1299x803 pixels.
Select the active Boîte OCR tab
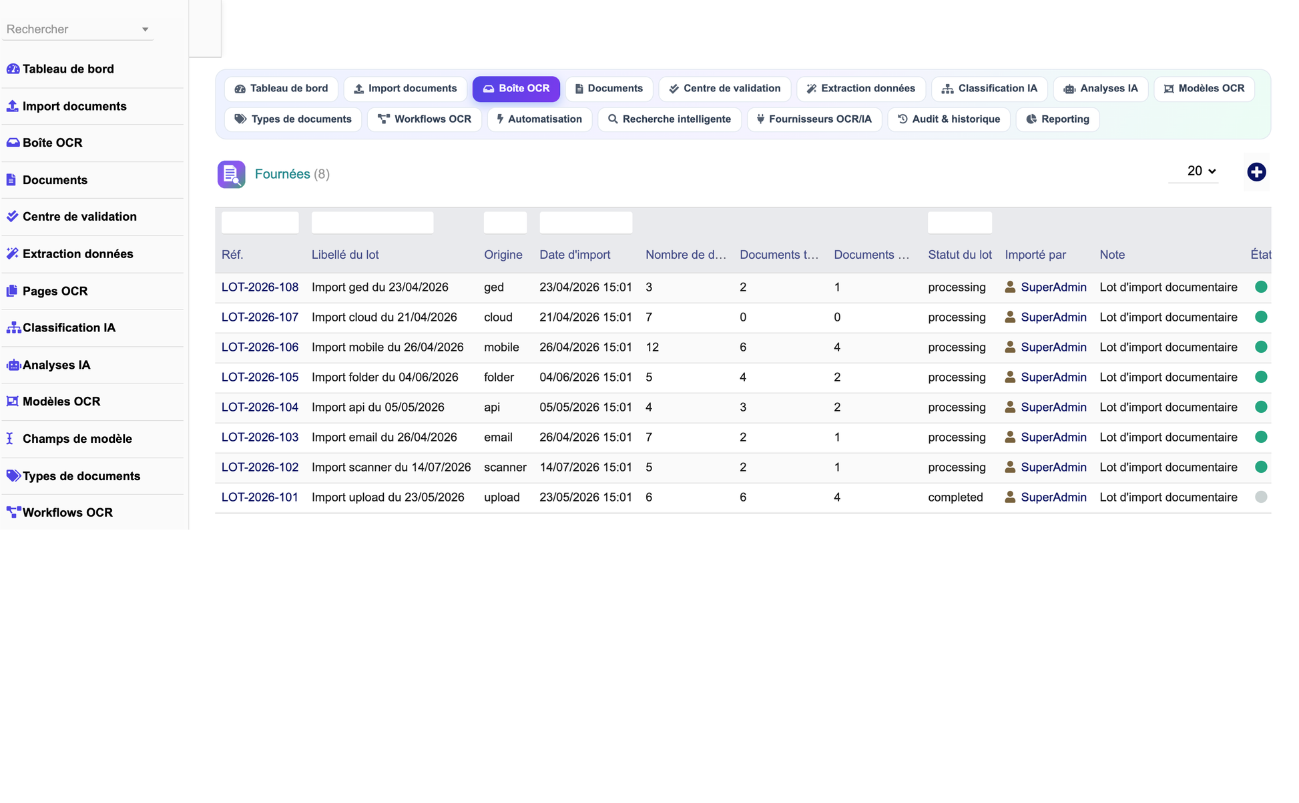[x=516, y=89]
